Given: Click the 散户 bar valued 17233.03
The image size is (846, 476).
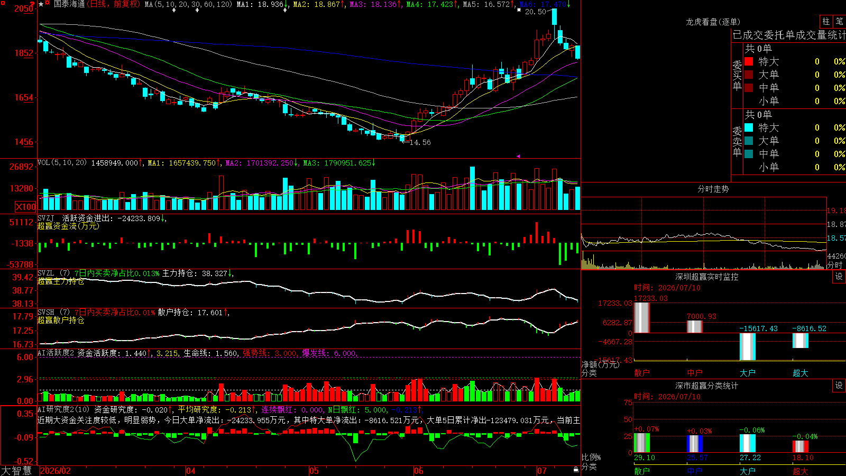Looking at the screenshot, I should (x=642, y=318).
